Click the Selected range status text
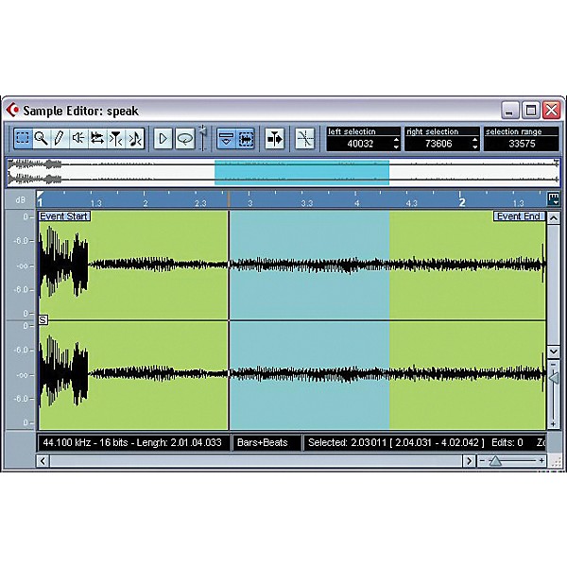567x567 pixels. pyautogui.click(x=396, y=442)
